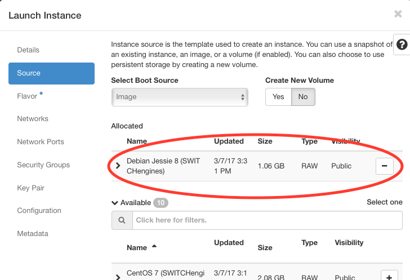Click the search magnifier icon

pyautogui.click(x=121, y=220)
